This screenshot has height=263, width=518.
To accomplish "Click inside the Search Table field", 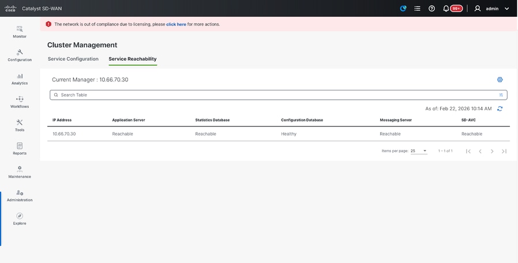I will click(x=277, y=95).
